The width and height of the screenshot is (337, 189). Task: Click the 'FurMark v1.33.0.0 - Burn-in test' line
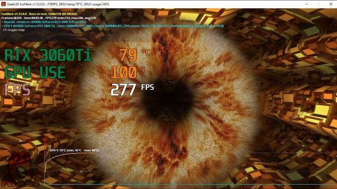pyautogui.click(x=39, y=14)
